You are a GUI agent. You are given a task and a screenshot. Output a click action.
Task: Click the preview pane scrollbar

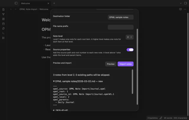click(133, 82)
